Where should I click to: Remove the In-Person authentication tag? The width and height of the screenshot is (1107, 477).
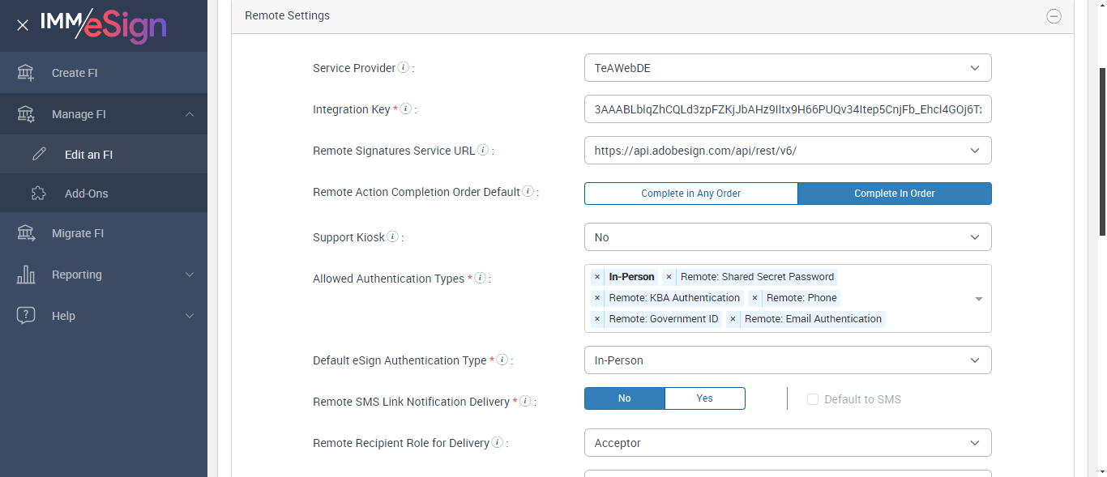pos(597,277)
